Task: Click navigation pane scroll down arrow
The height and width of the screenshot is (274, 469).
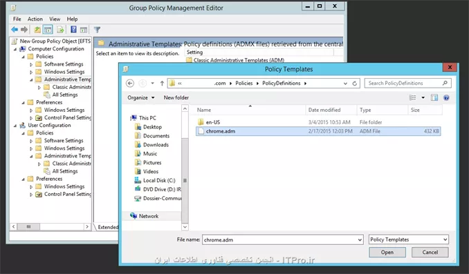Action: tap(185, 227)
